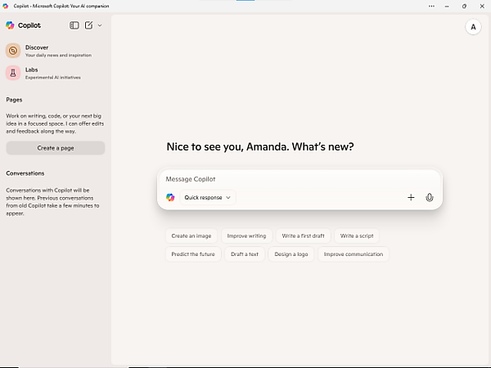491x368 pixels.
Task: Select the Create an image suggestion
Action: [191, 236]
